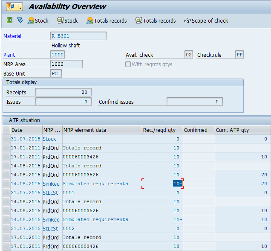Select the row of the 31.07.2015 Stock entry
The width and height of the screenshot is (271, 251).
(6, 139)
